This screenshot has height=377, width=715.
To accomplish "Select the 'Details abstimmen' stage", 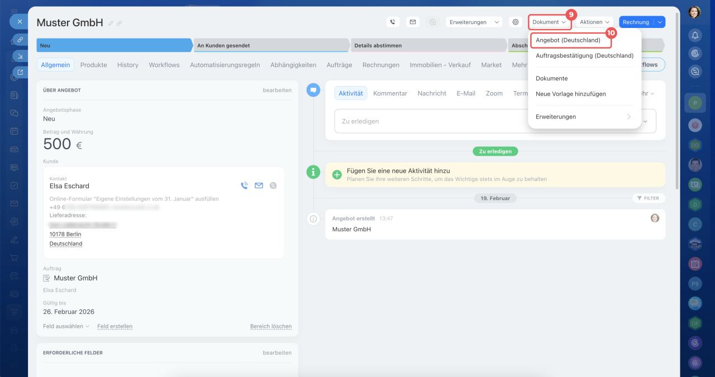I will tap(428, 45).
